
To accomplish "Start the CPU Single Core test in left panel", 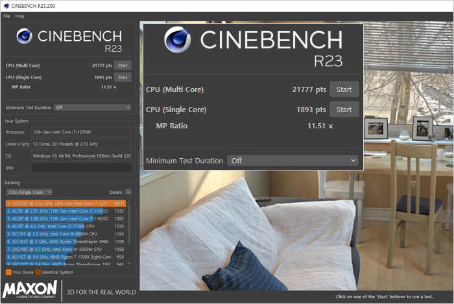I will pos(123,77).
